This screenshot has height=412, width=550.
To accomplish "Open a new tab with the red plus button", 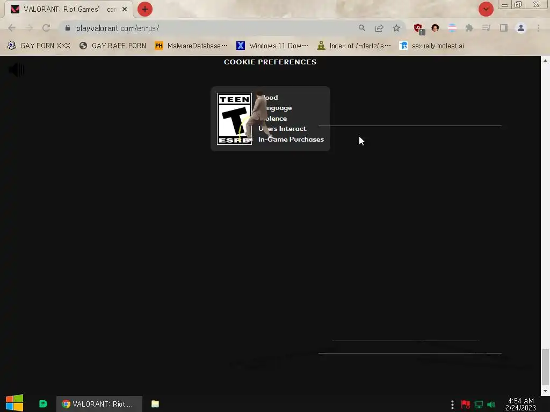I will click(145, 9).
